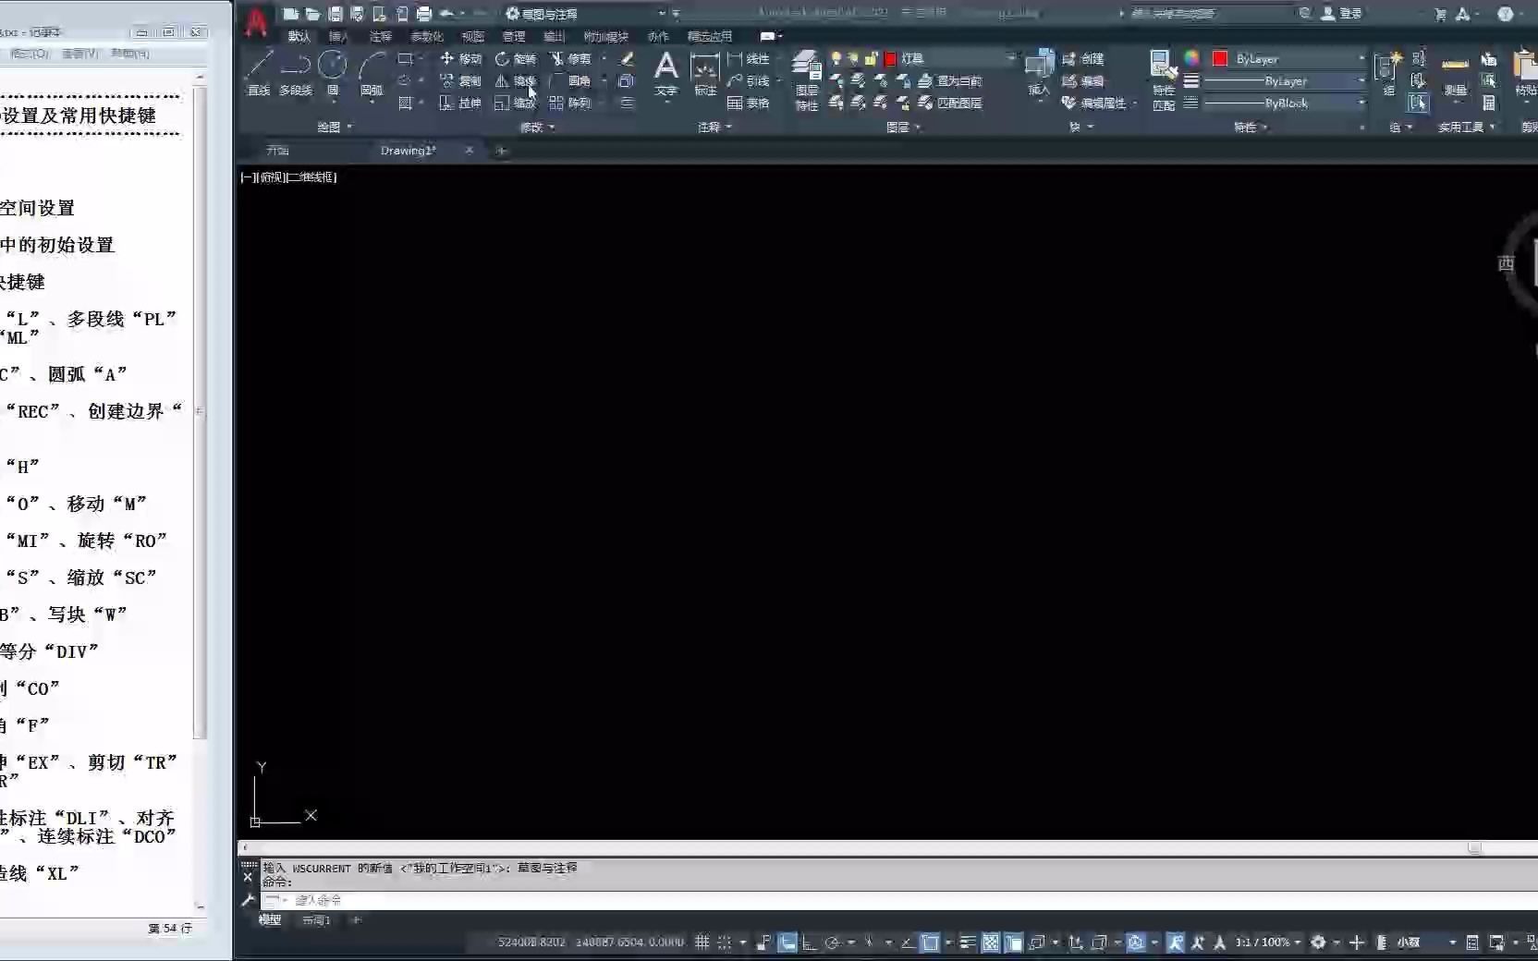Switch to the 插入 ribbon tab
1538x961 pixels.
338,37
